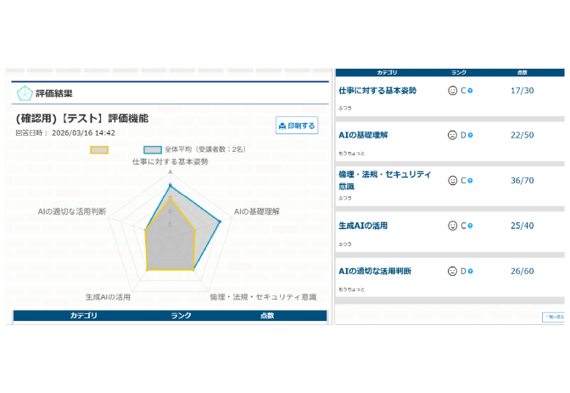570x393 pixels.
Task: Click the 評価結果 section heading
Action: pyautogui.click(x=54, y=93)
